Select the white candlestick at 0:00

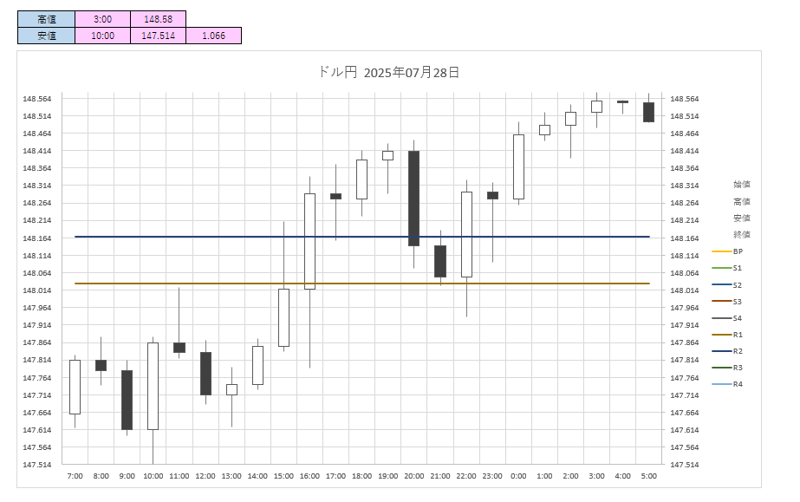point(518,166)
